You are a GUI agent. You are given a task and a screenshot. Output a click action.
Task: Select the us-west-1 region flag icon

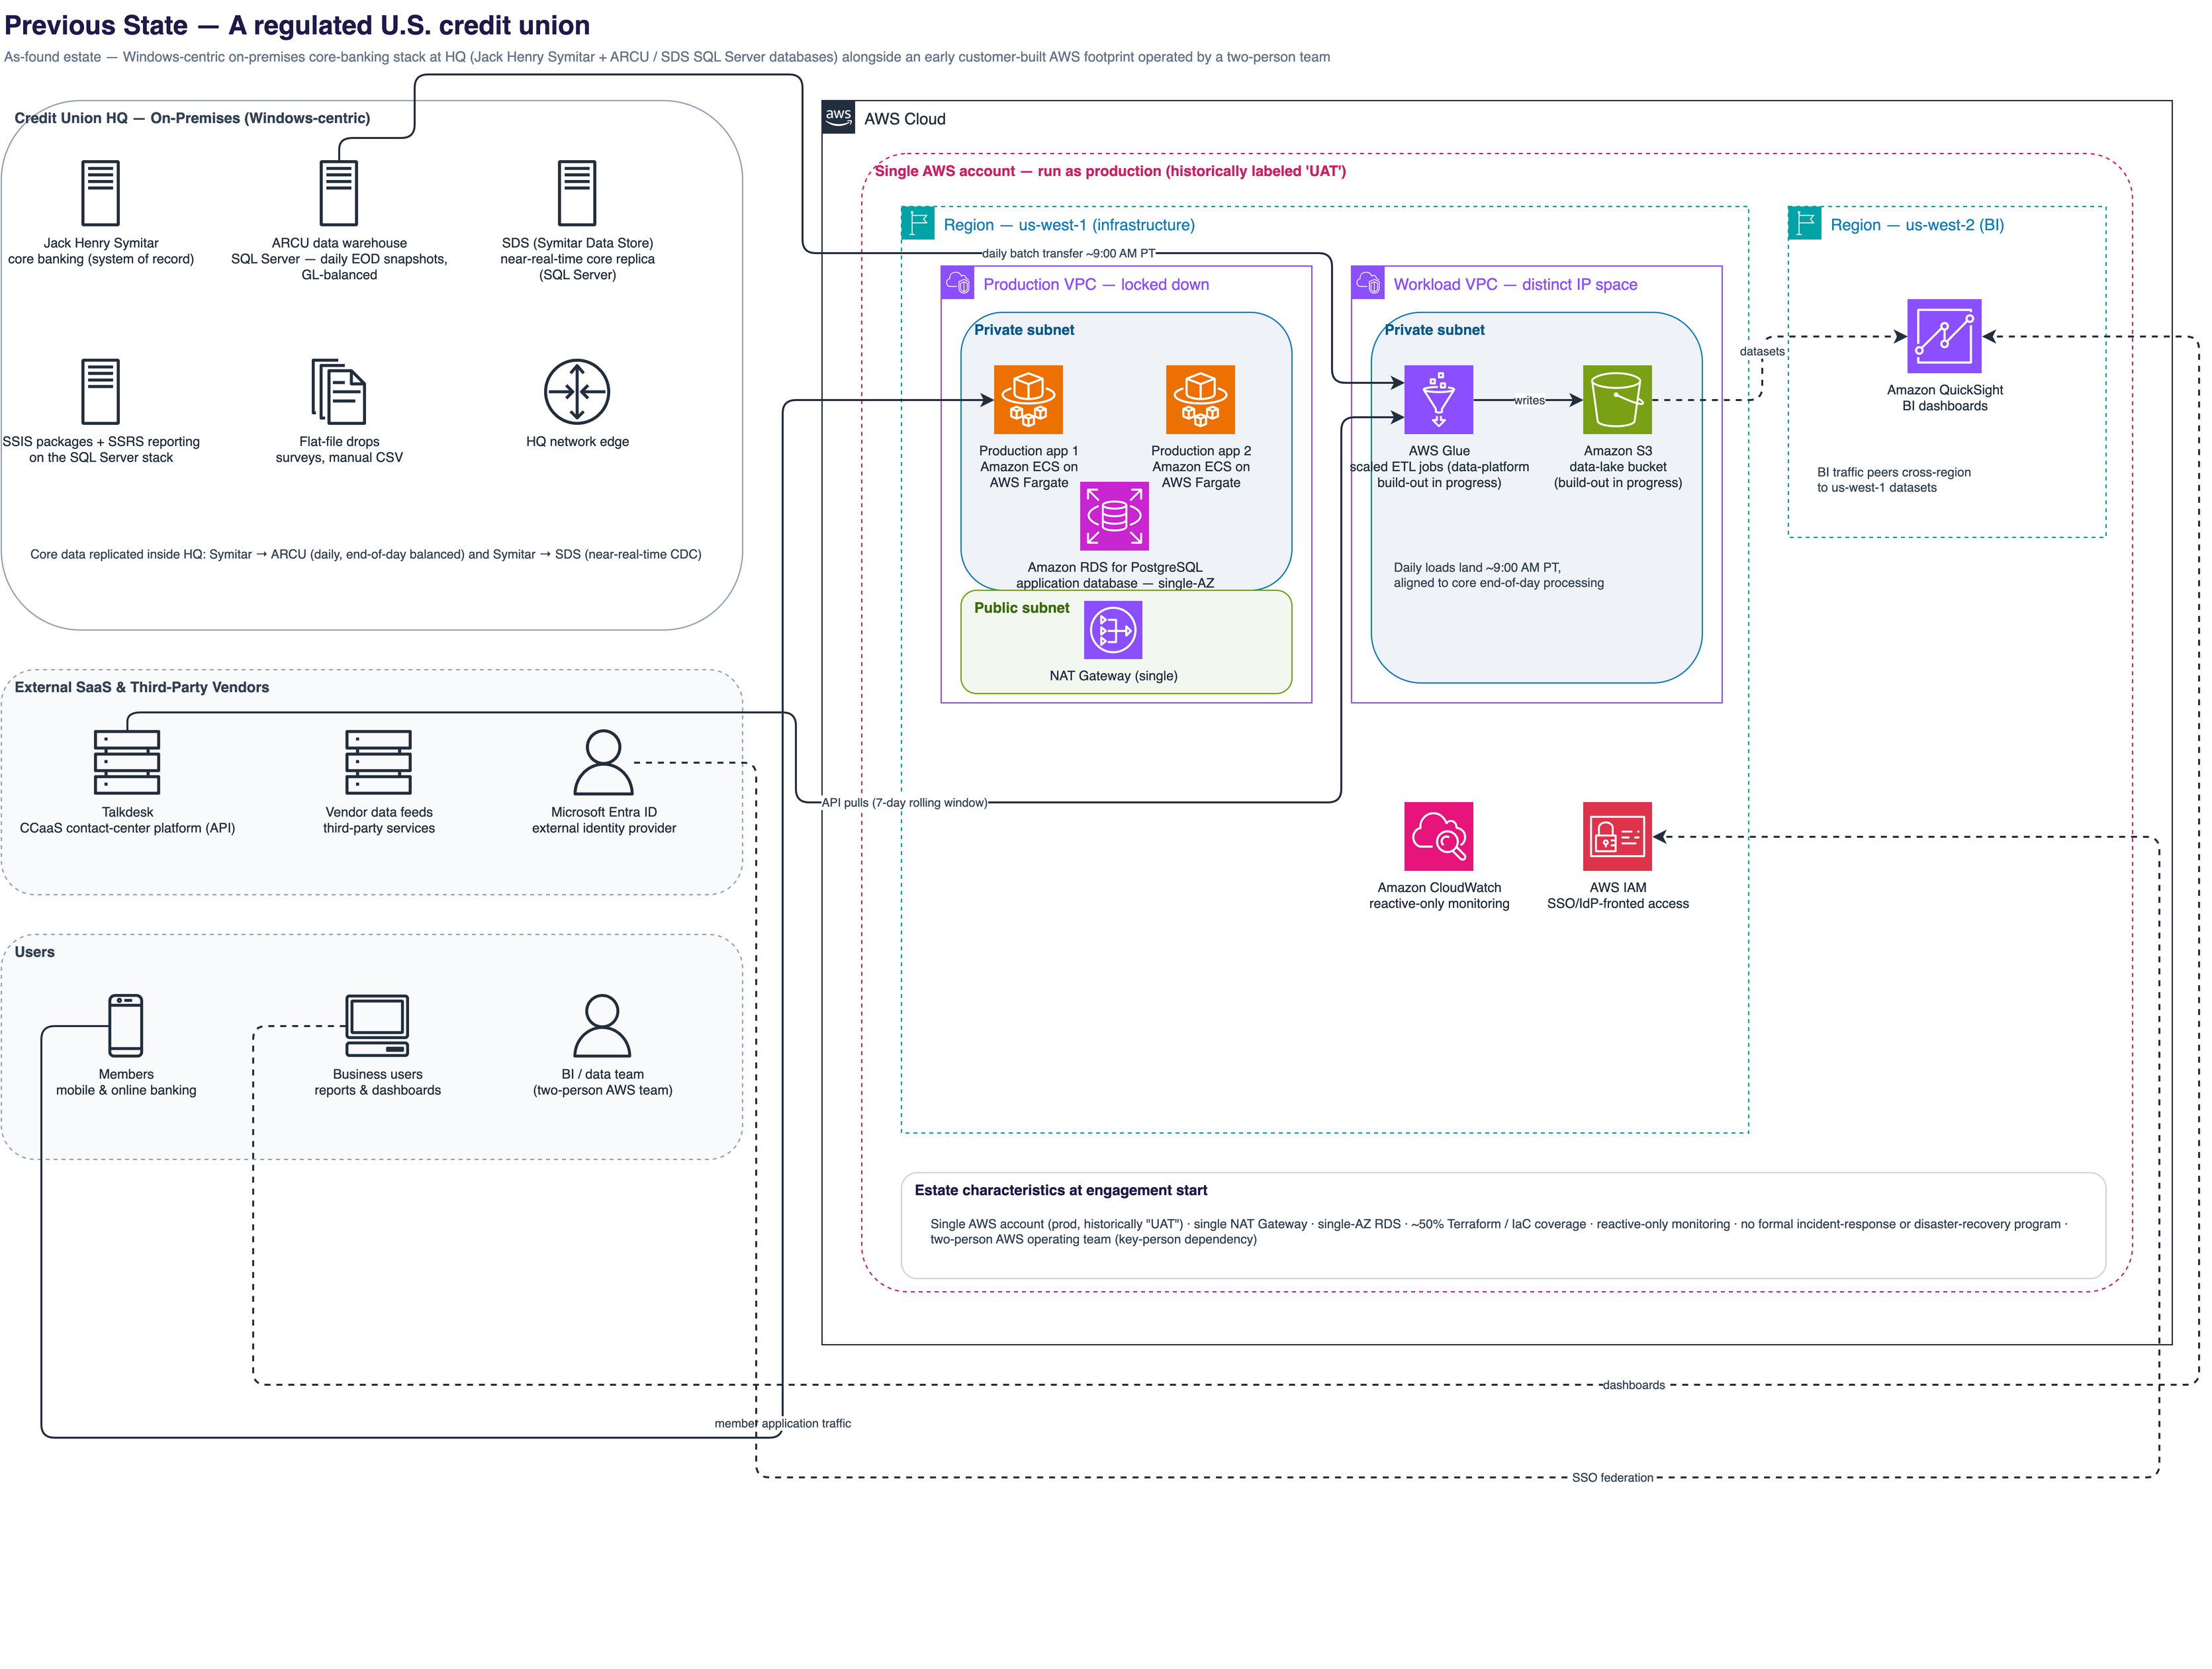pos(918,223)
